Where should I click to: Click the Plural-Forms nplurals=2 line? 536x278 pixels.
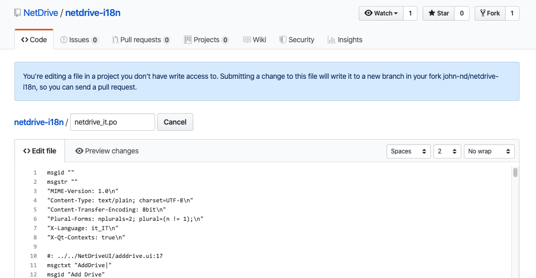coord(125,219)
